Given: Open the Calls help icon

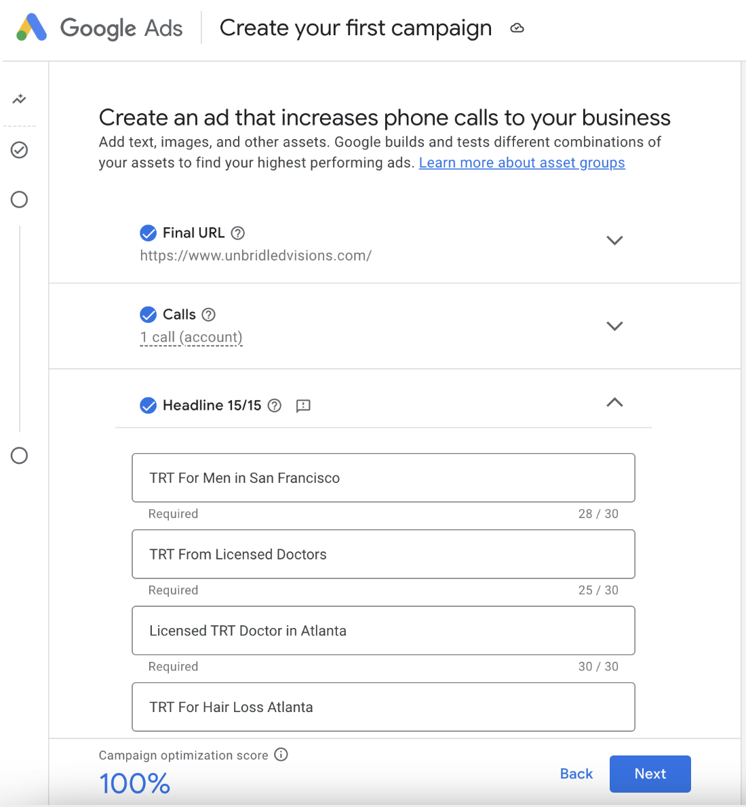Looking at the screenshot, I should click(x=209, y=315).
